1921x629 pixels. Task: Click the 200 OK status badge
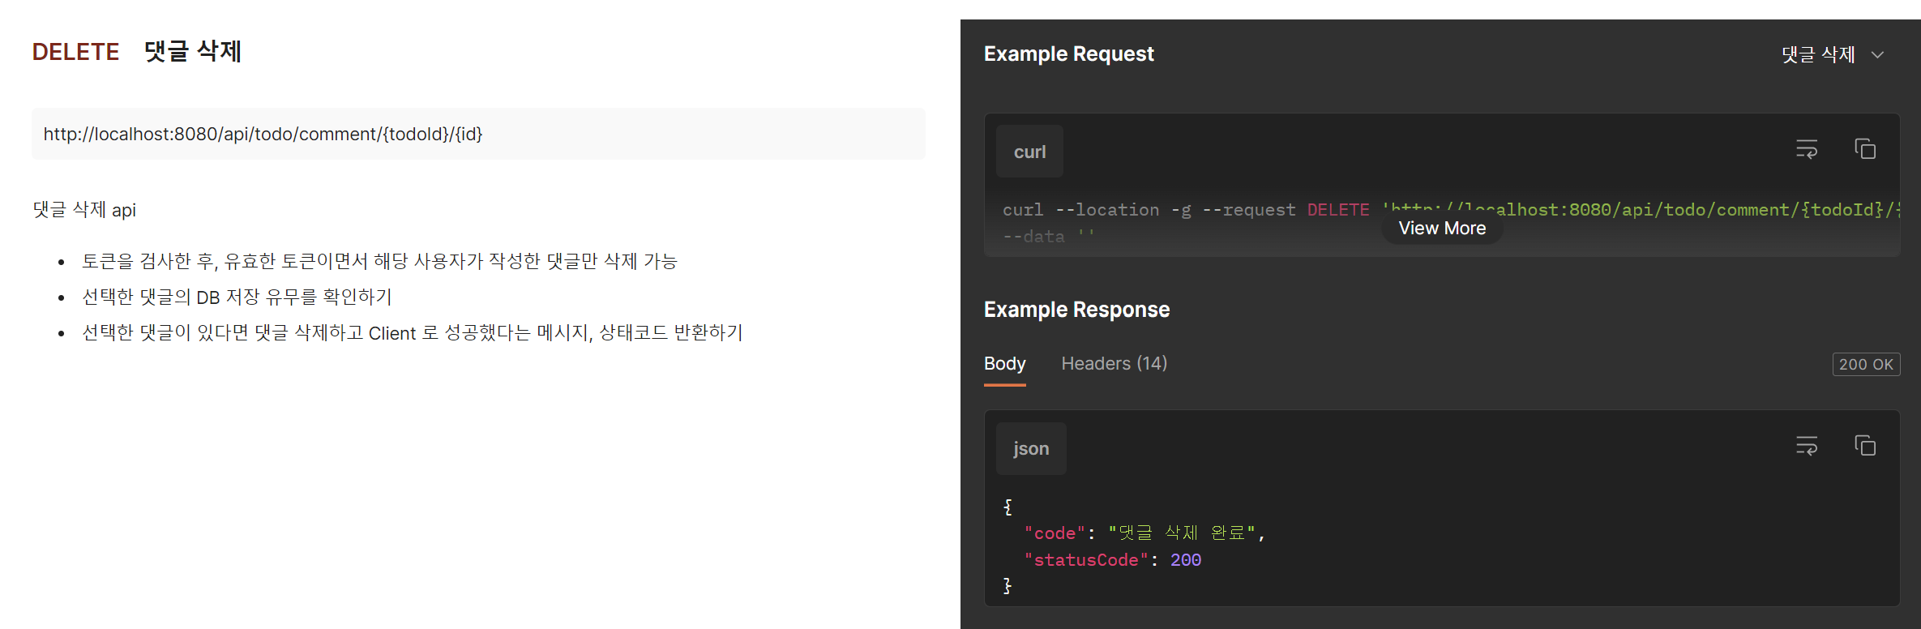[1866, 364]
